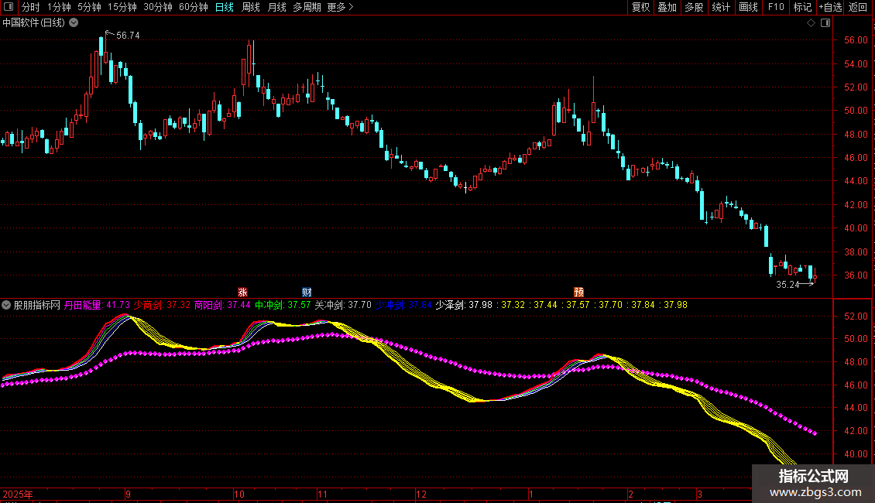Expand the 更多 periods menu

click(340, 7)
